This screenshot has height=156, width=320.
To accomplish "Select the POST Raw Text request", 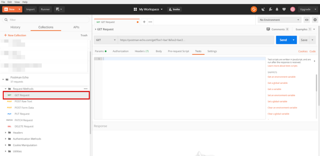I will click(x=23, y=101).
